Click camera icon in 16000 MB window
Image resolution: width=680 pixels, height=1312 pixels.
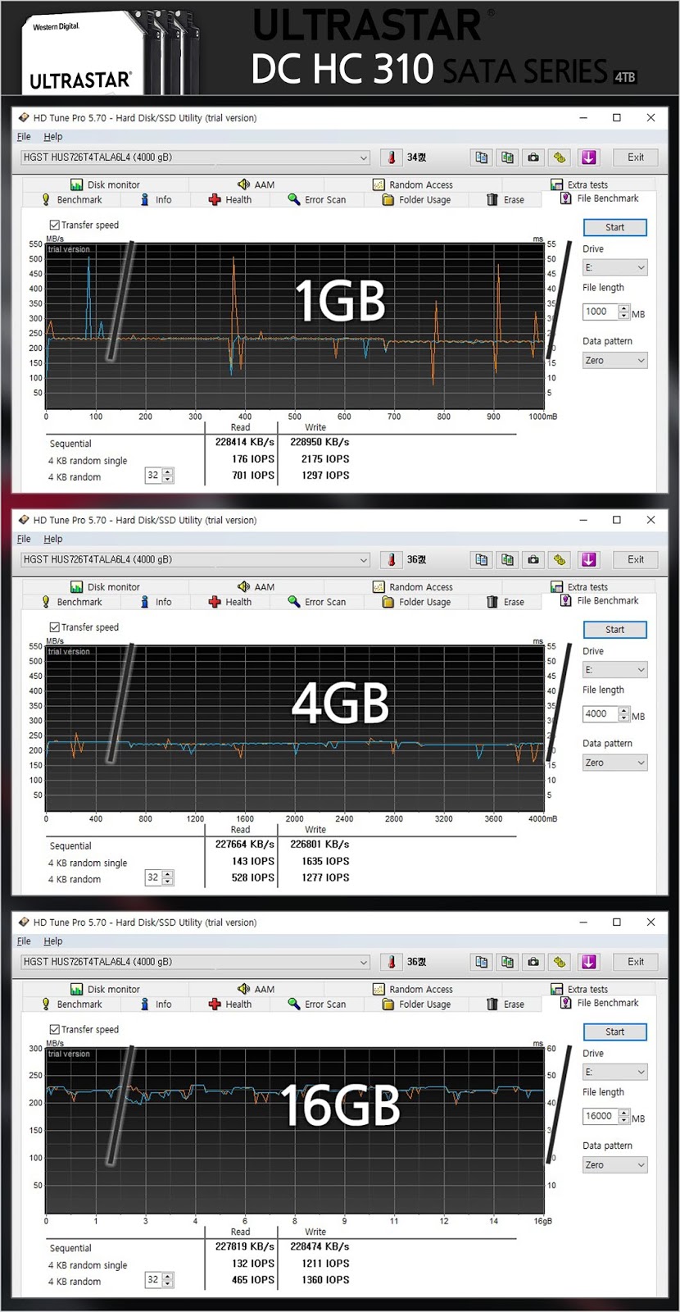click(x=533, y=962)
